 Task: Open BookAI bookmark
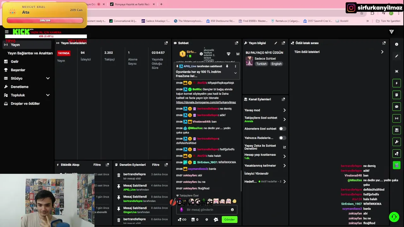pos(342,21)
